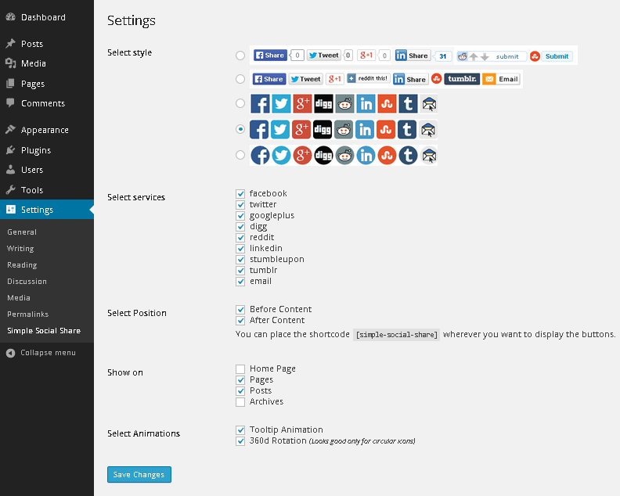Open the Permalinks settings submenu

click(28, 314)
